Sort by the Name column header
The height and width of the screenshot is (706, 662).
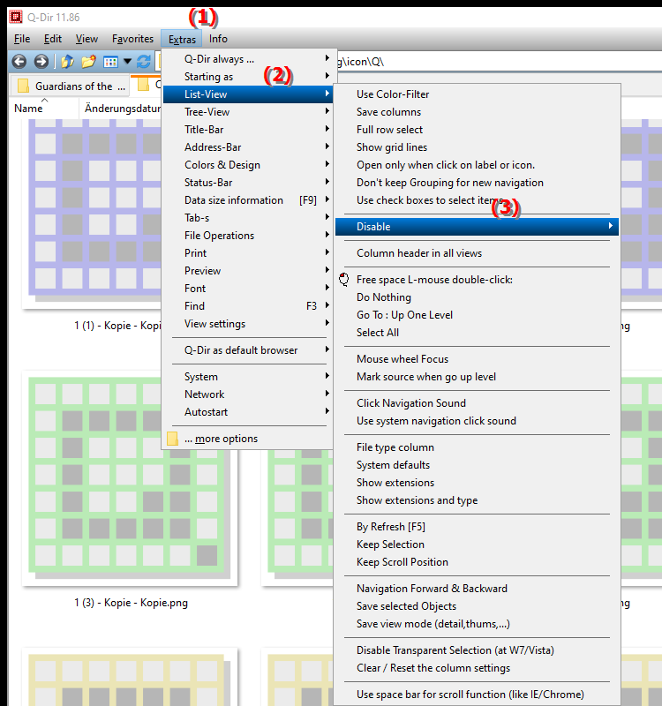point(44,108)
